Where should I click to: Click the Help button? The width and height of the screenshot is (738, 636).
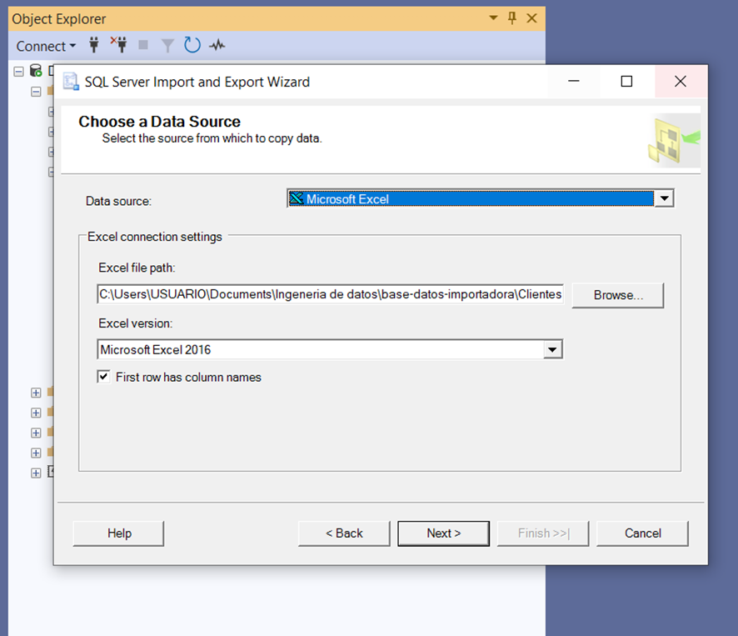[118, 533]
